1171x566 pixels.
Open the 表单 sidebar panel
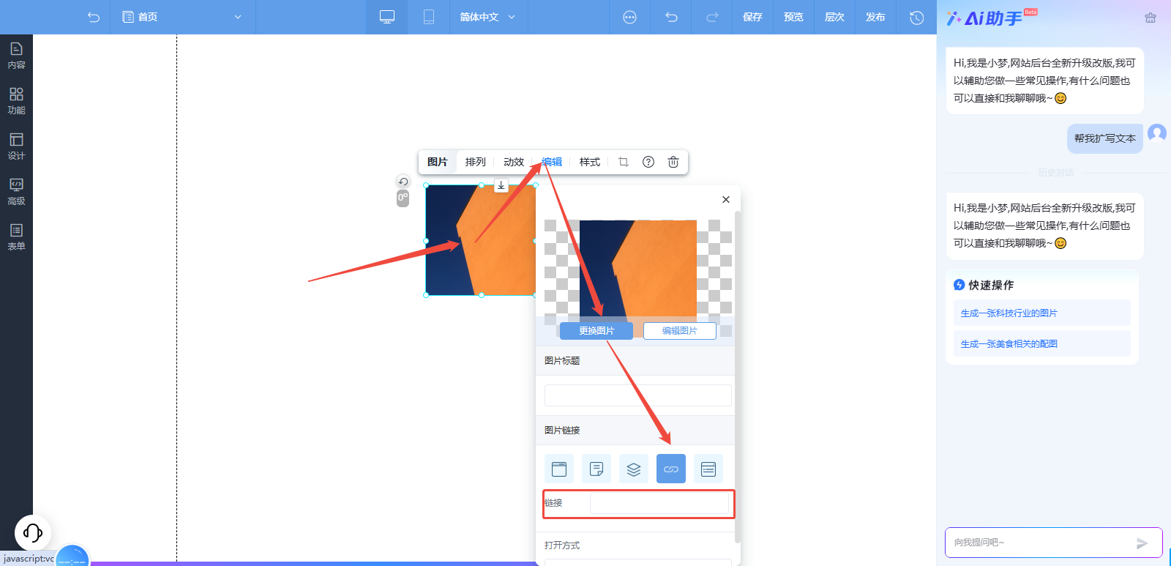[16, 237]
